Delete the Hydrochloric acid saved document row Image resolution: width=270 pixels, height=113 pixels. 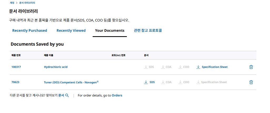pyautogui.click(x=251, y=67)
